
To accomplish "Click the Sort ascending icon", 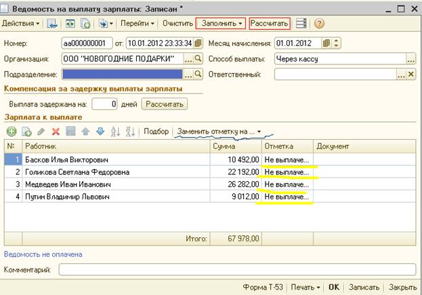I will tap(115, 131).
